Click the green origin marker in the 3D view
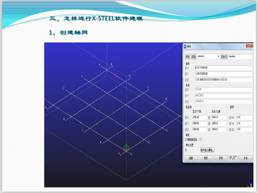258x193 pixels. [x=126, y=148]
